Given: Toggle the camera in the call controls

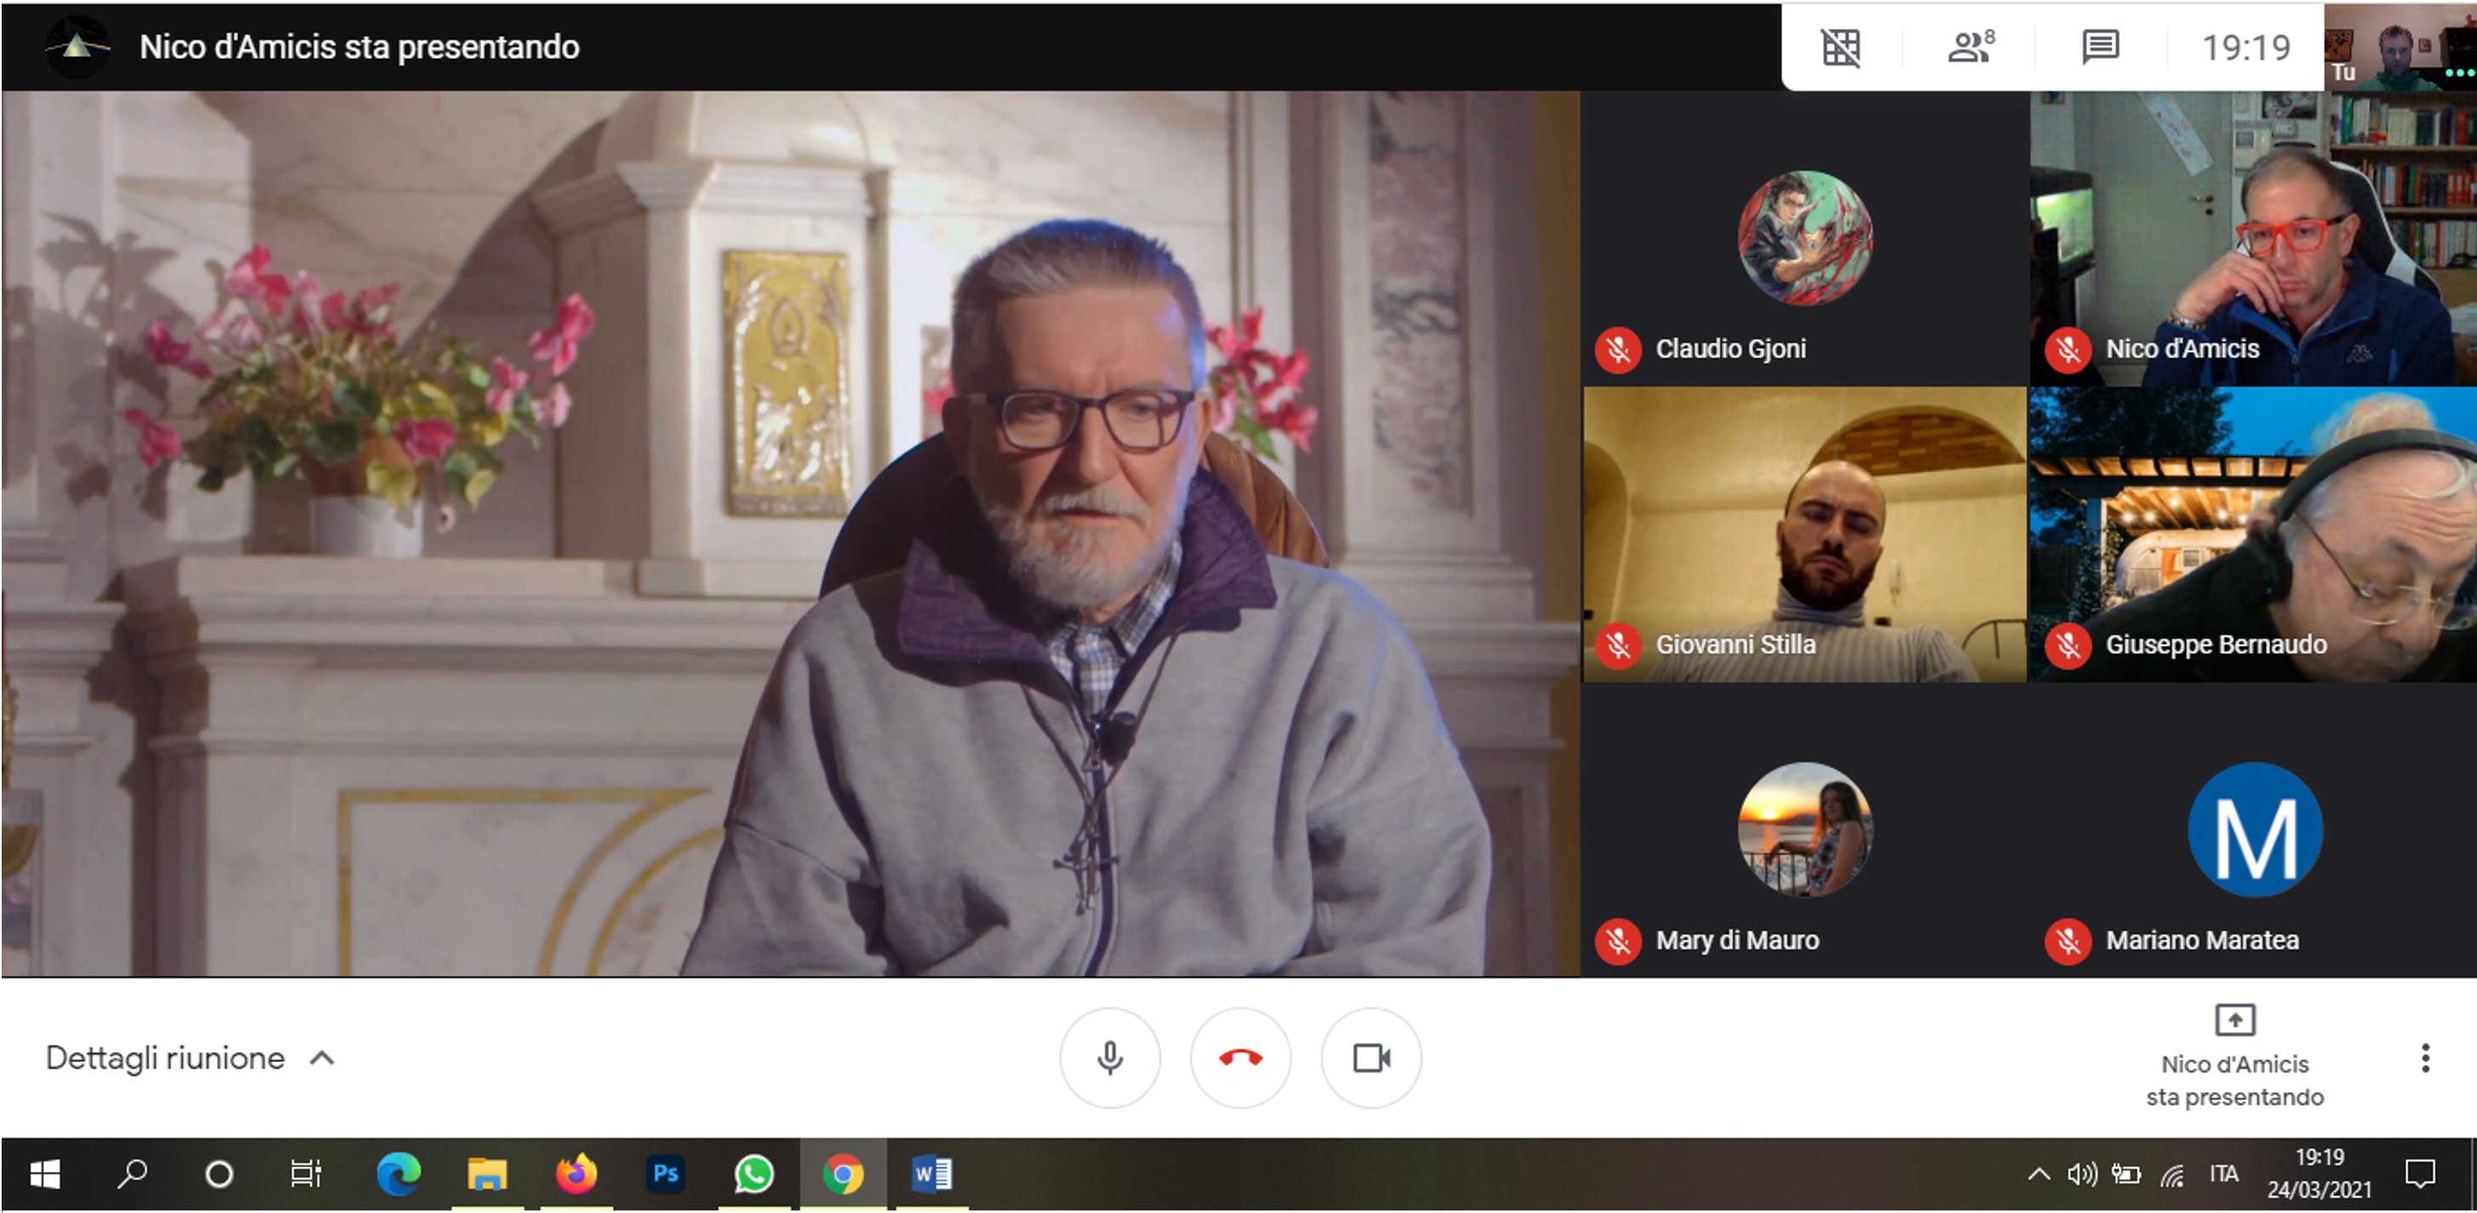Looking at the screenshot, I should pos(1371,1057).
